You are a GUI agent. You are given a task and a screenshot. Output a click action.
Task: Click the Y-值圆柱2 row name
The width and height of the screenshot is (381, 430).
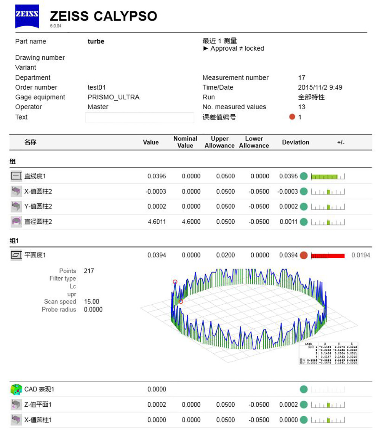(x=38, y=206)
